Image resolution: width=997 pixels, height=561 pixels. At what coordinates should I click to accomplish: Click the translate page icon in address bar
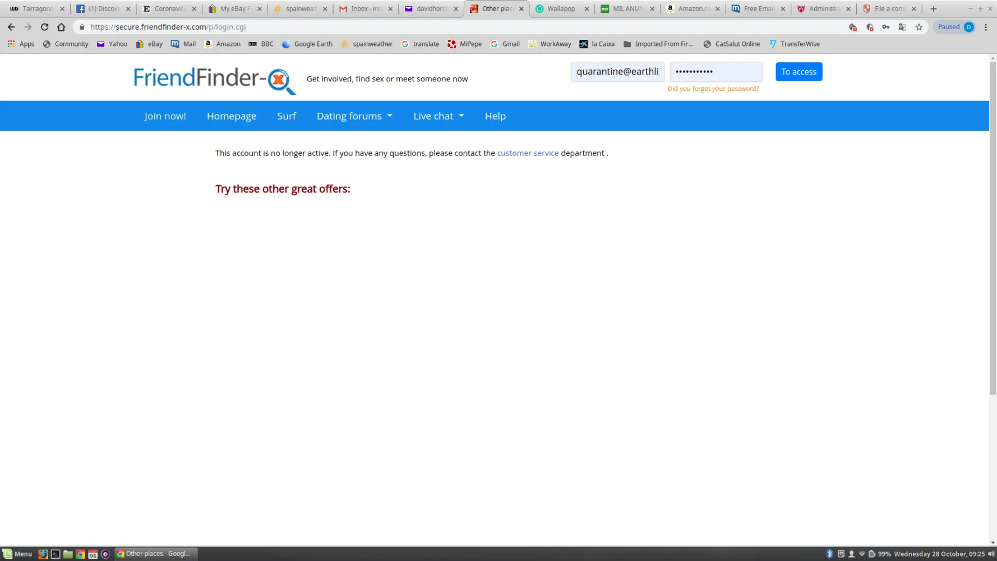[902, 27]
